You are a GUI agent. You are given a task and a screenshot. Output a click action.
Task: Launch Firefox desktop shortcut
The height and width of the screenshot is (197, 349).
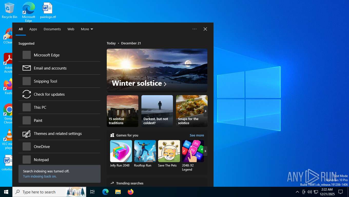click(x=8, y=87)
